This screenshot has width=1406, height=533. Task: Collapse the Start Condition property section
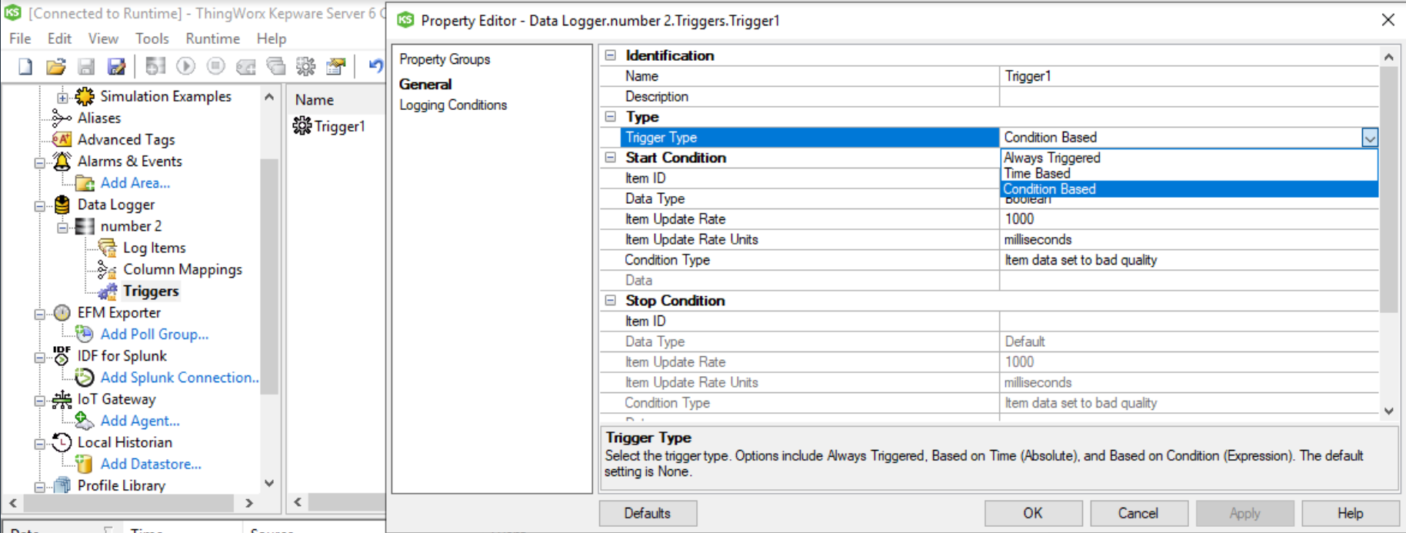click(x=611, y=157)
